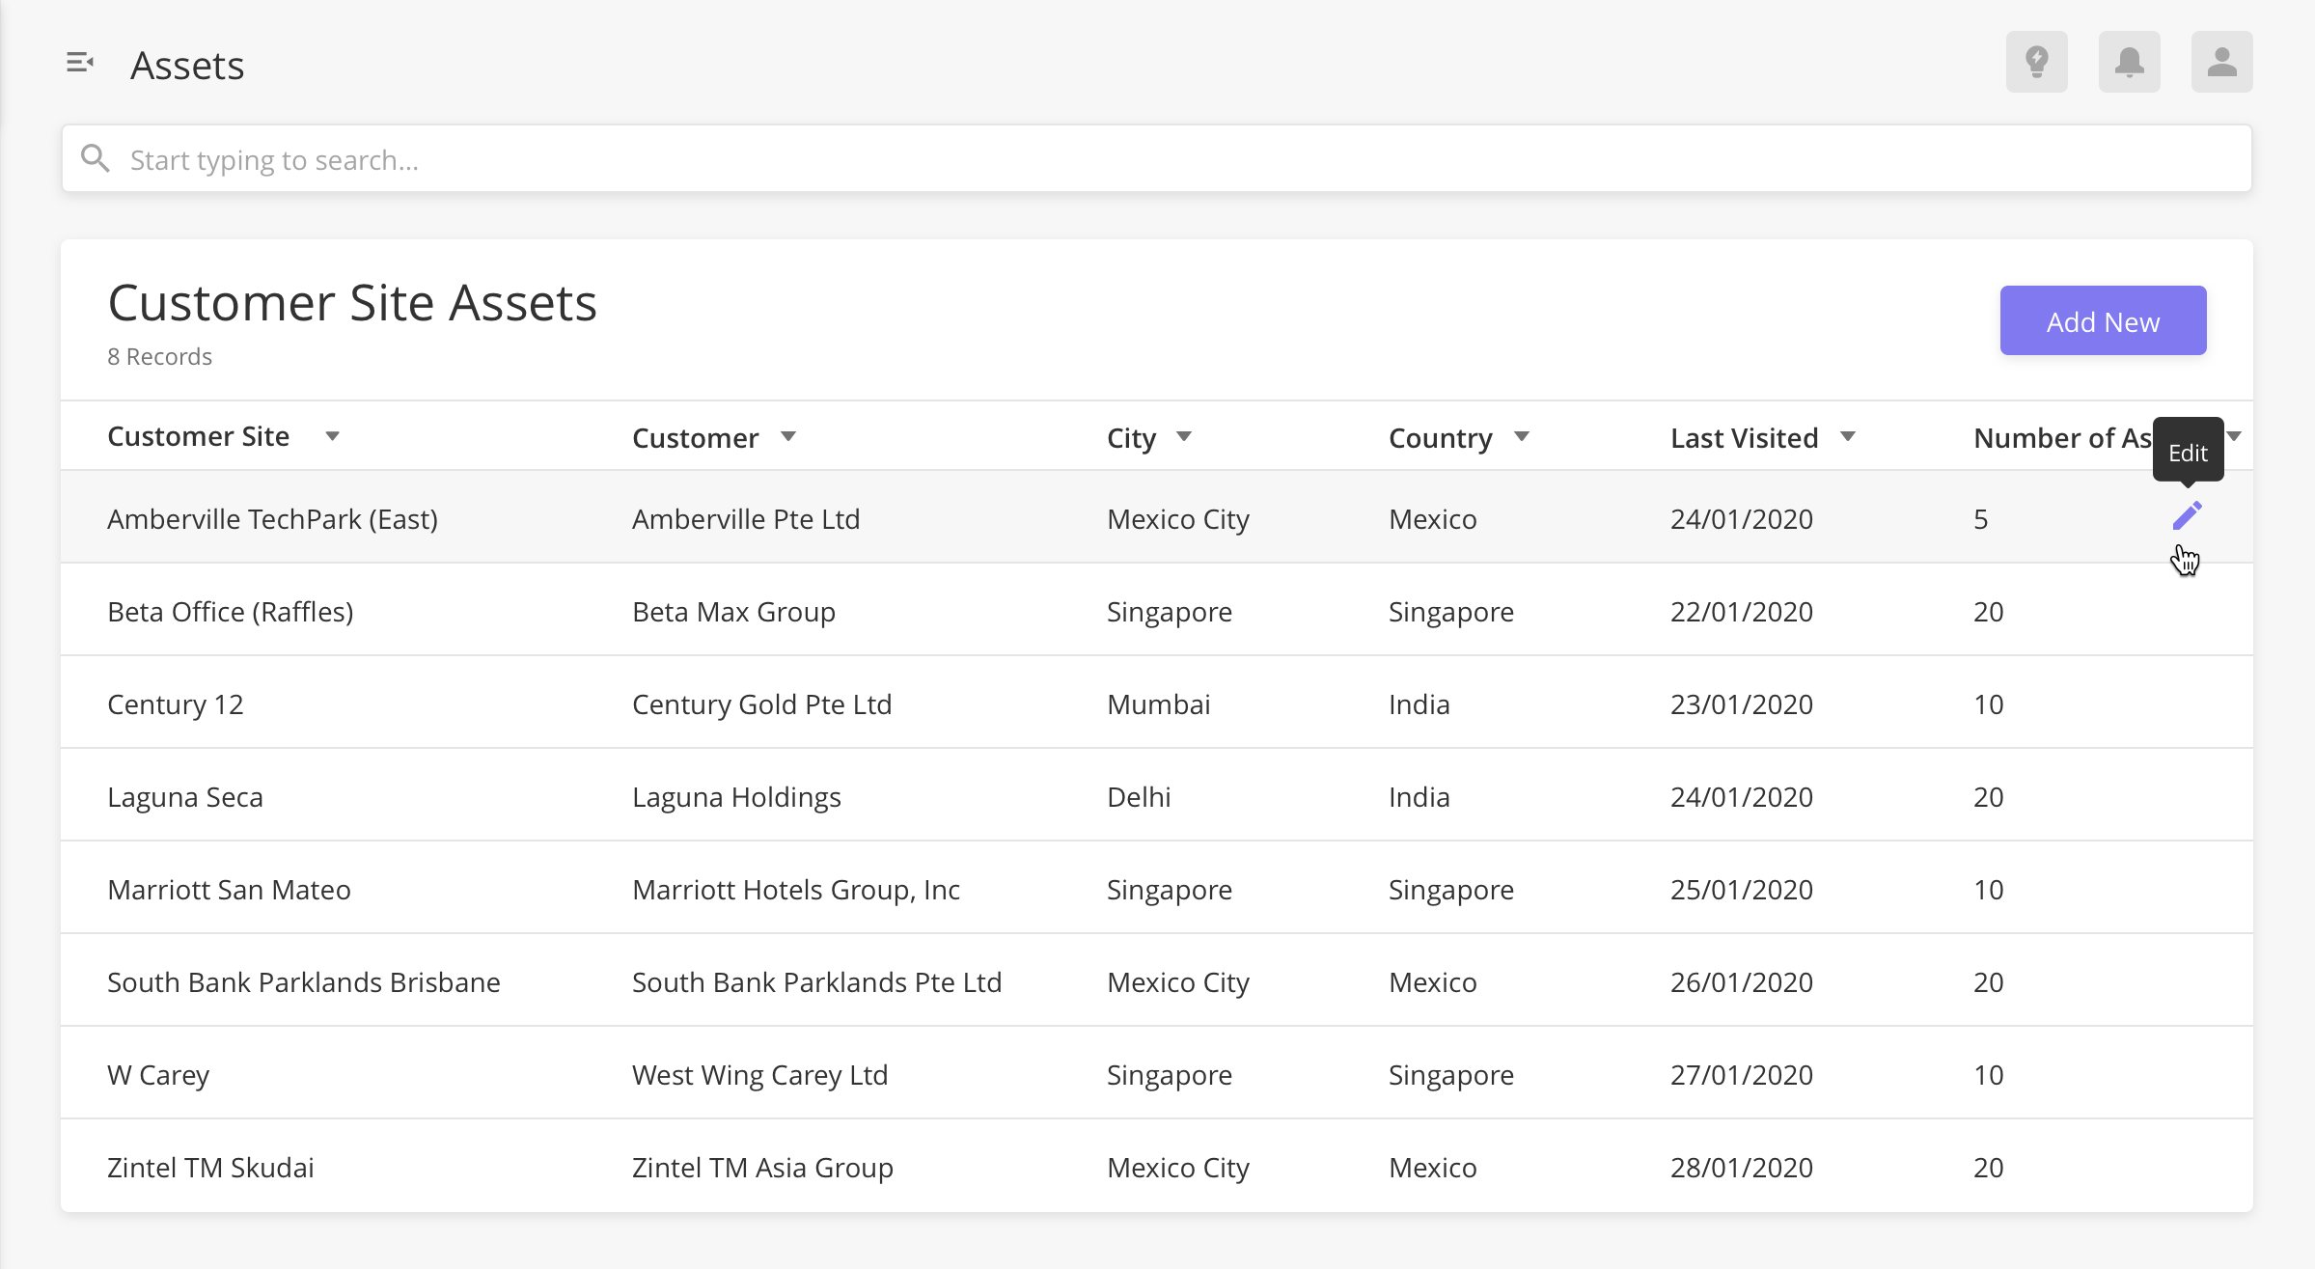Screen dimensions: 2315x1269
Task: Collapse the sidebar menu icon
Action: point(80,64)
